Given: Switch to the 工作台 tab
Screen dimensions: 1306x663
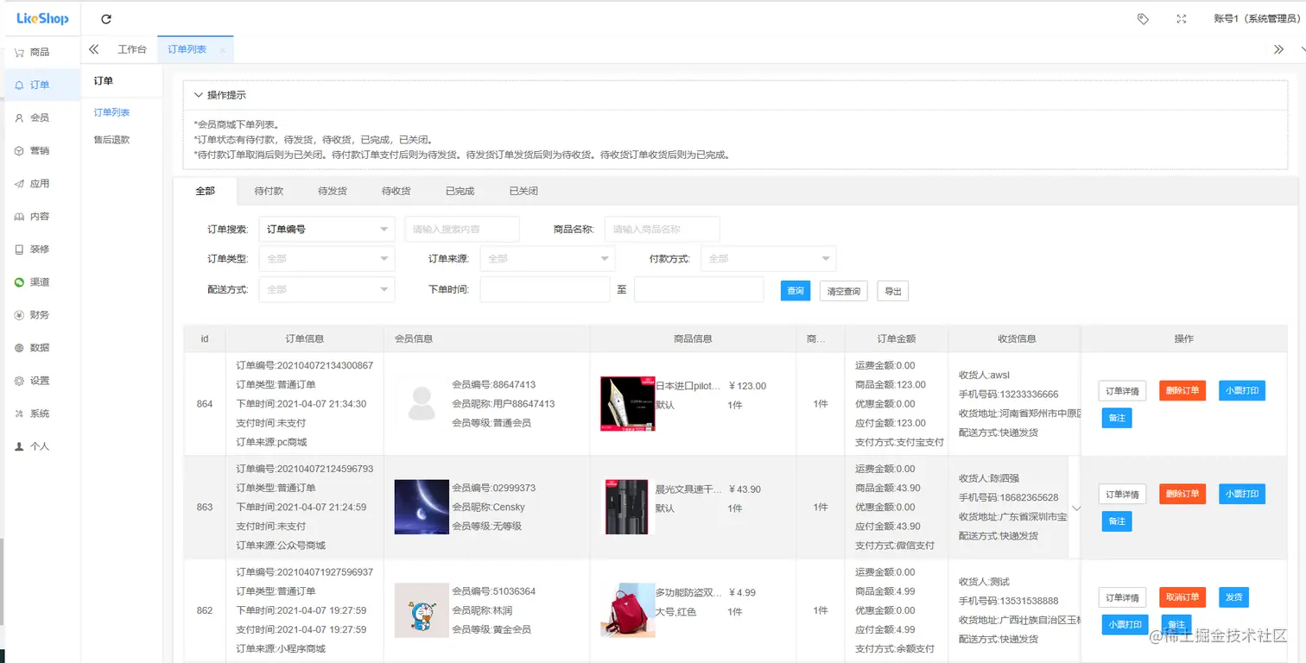Looking at the screenshot, I should click(x=132, y=49).
